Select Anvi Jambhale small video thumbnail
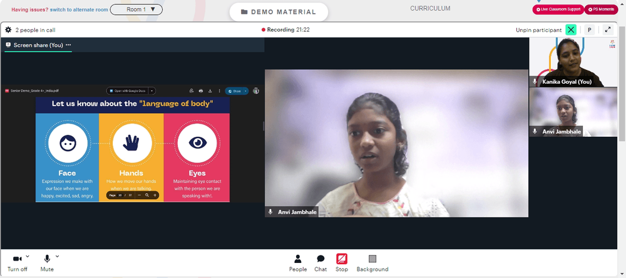 tap(573, 112)
